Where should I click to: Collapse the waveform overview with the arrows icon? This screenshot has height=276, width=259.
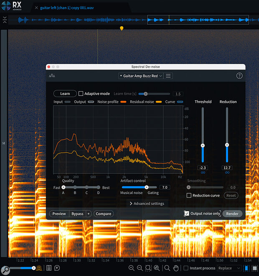(x=5, y=20)
